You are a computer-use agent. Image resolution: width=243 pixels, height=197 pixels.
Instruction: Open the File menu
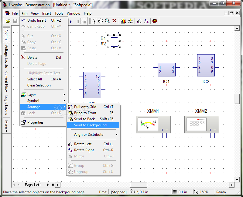(x=15, y=13)
